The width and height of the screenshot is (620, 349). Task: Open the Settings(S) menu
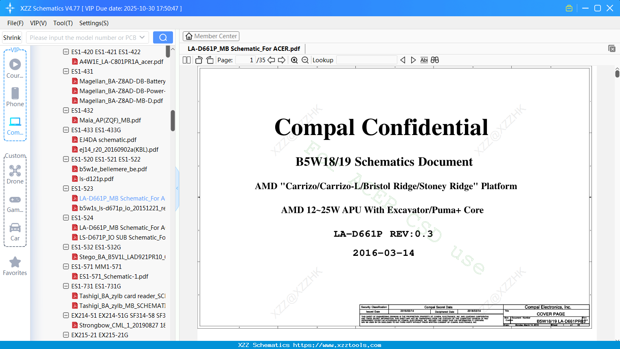click(x=94, y=23)
